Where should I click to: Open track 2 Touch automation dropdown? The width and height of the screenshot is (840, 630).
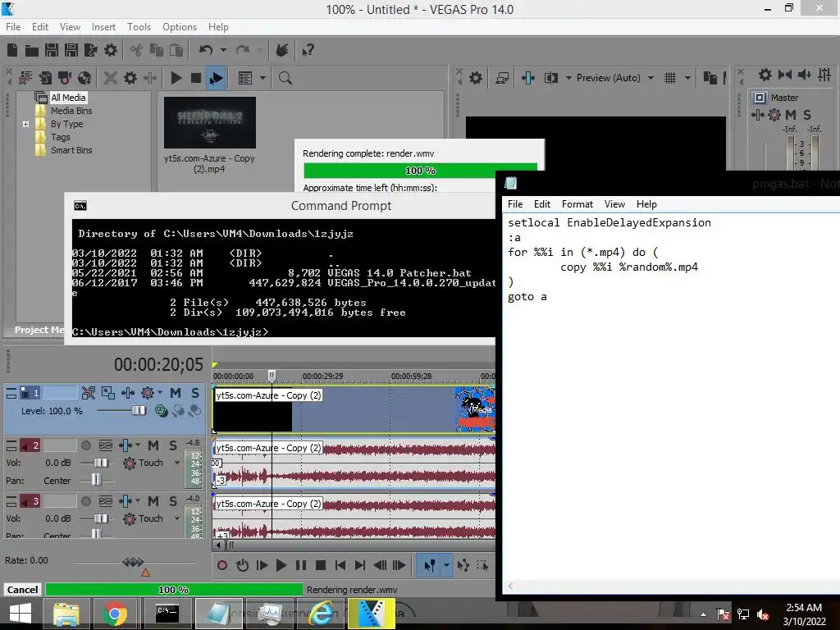point(177,463)
